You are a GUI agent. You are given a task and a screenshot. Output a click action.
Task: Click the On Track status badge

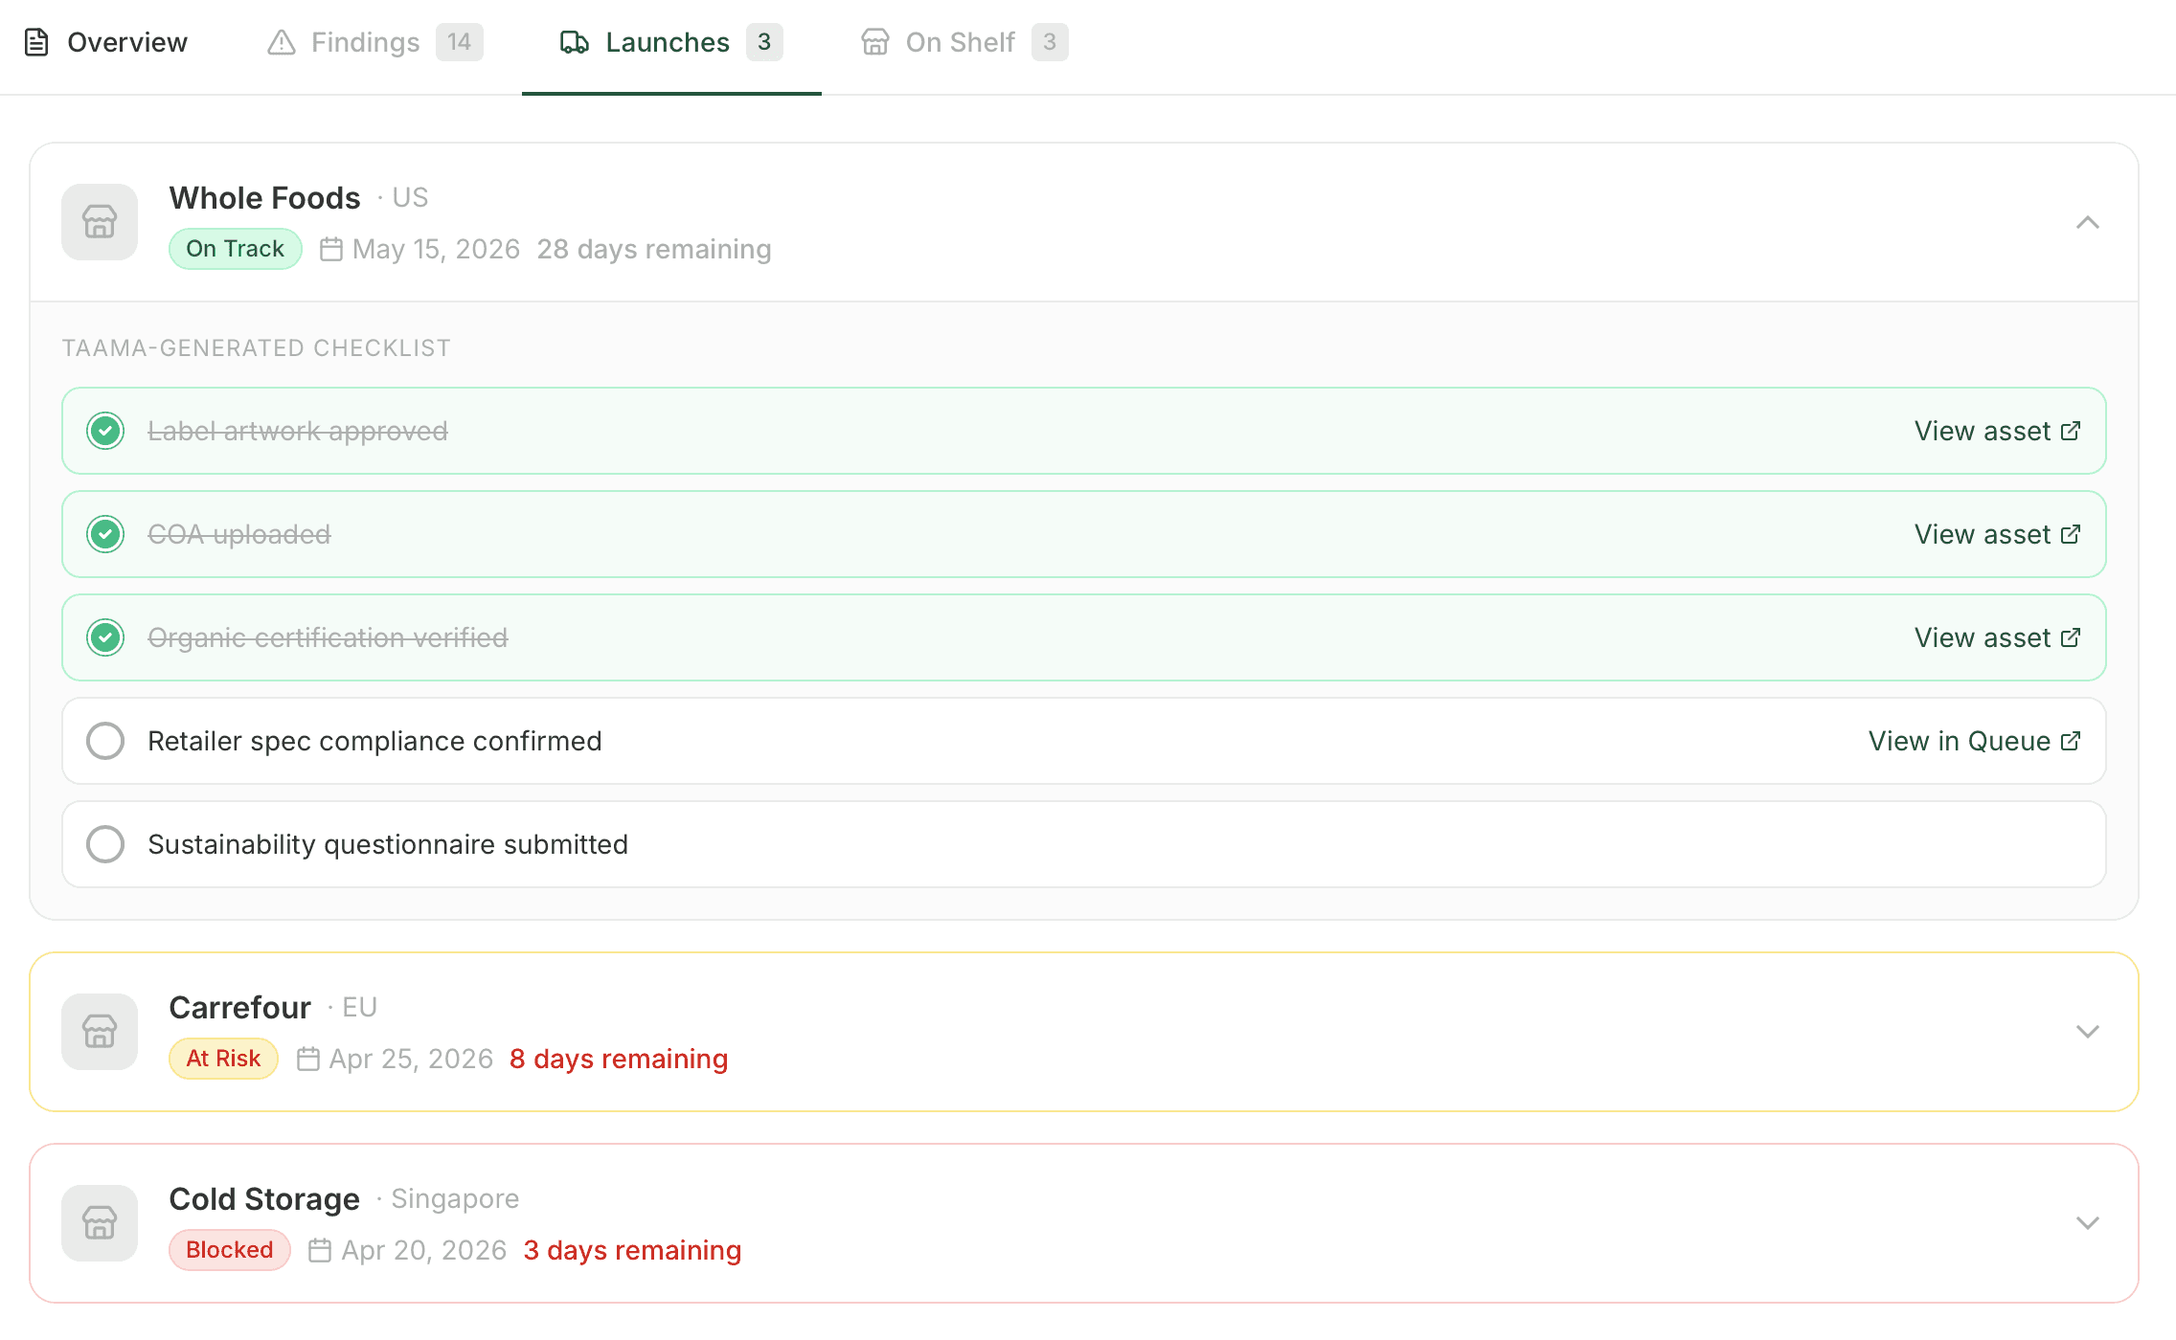pyautogui.click(x=236, y=249)
